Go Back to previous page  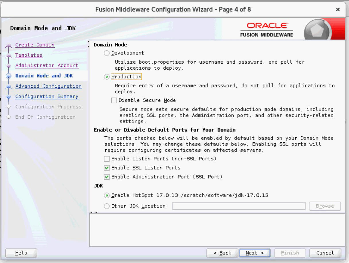[x=222, y=253]
